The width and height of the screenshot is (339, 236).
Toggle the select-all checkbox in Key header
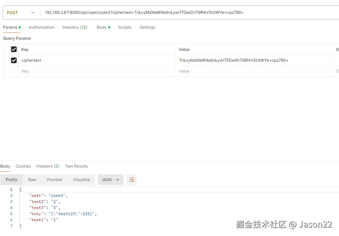click(14, 49)
